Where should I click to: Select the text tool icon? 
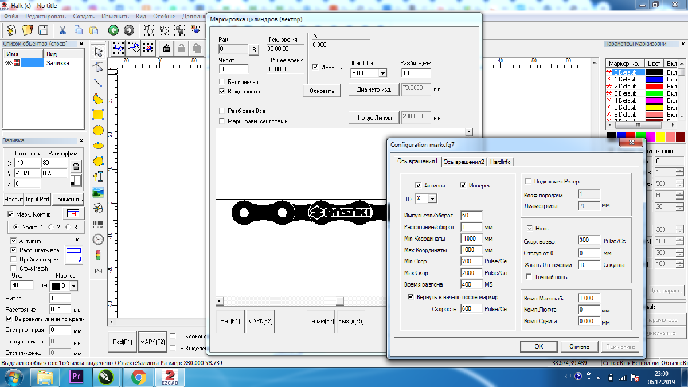98,177
